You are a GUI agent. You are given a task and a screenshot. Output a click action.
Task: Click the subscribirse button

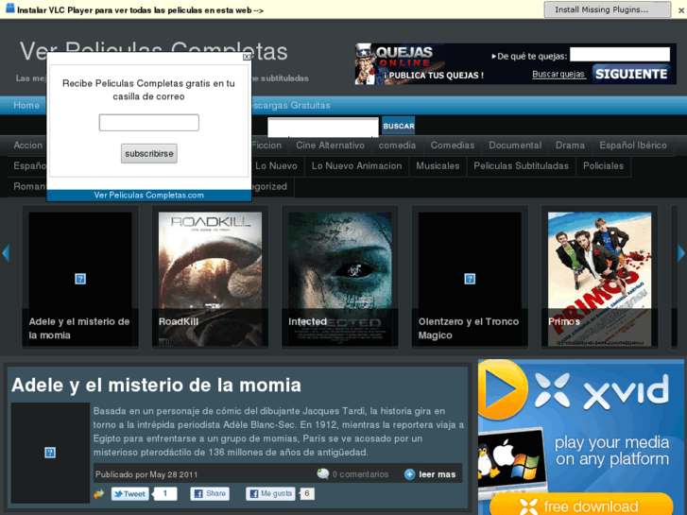point(149,153)
